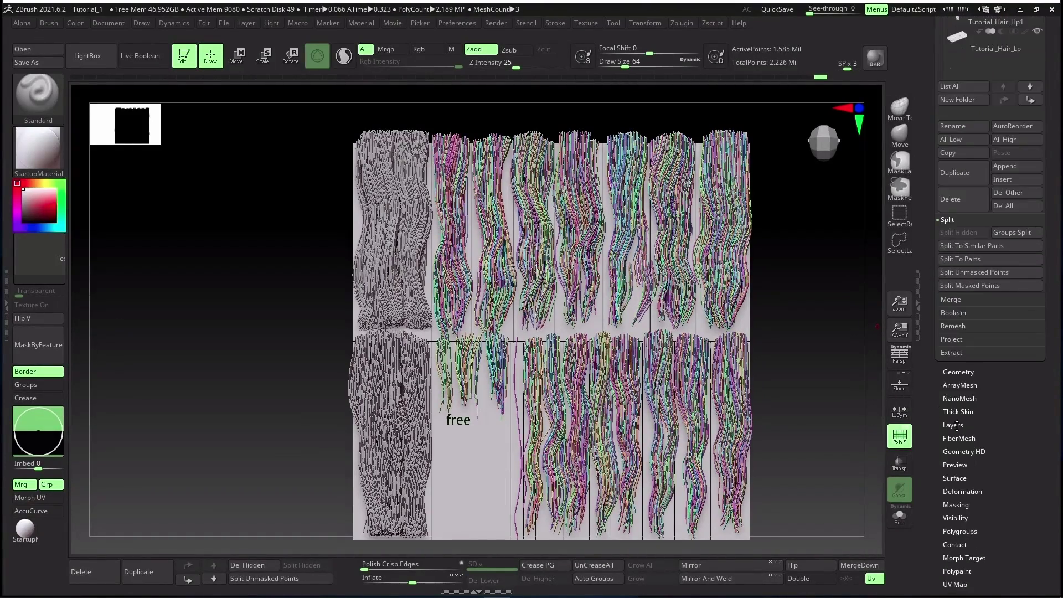Collapse the Split section
The width and height of the screenshot is (1063, 598).
pos(947,220)
